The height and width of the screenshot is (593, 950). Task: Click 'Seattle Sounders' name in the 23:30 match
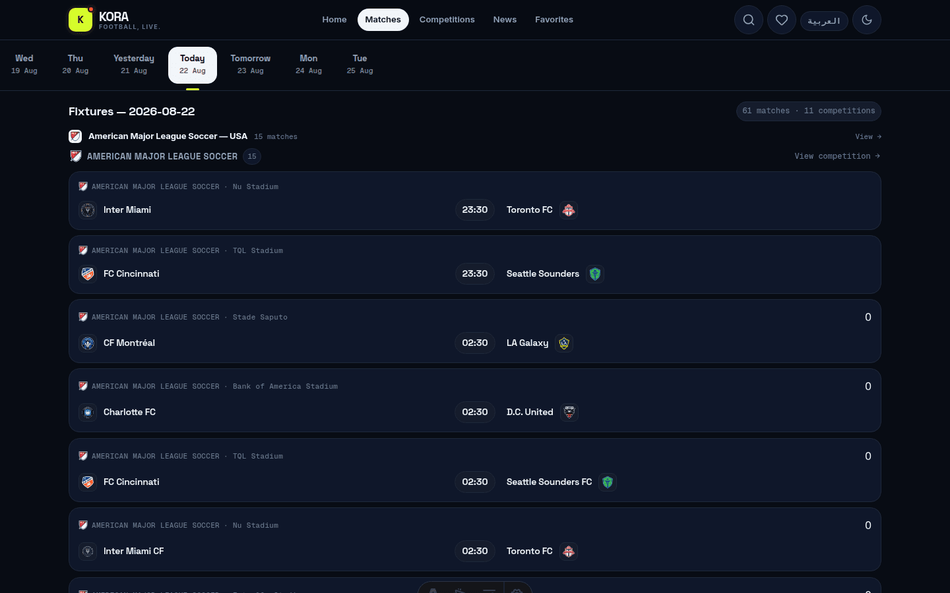pyautogui.click(x=543, y=274)
